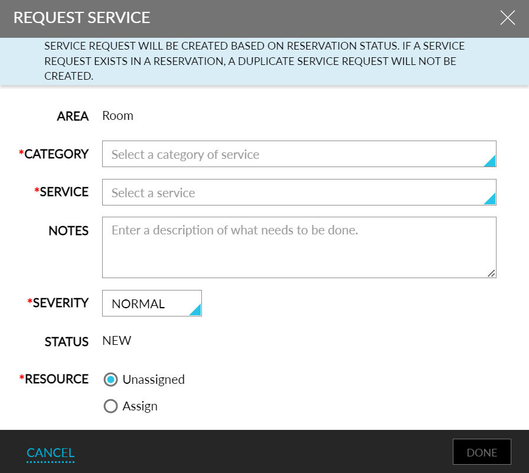Click the blue corner arrow on Category
Viewport: 529px width, 473px height.
[x=491, y=161]
